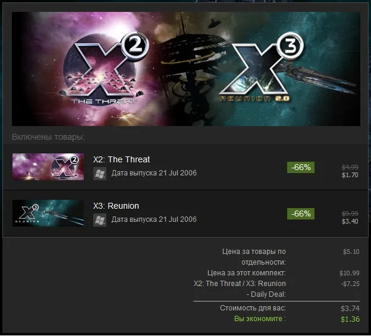The height and width of the screenshot is (336, 371).
Task: Click Windows platform icon under X3: Reunion
Action: (x=100, y=220)
